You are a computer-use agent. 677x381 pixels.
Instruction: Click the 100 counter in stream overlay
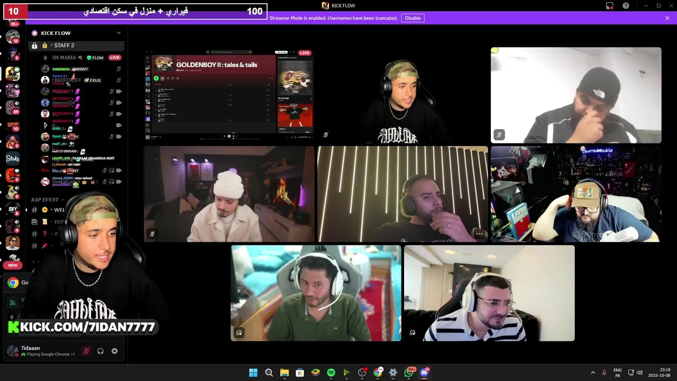254,11
